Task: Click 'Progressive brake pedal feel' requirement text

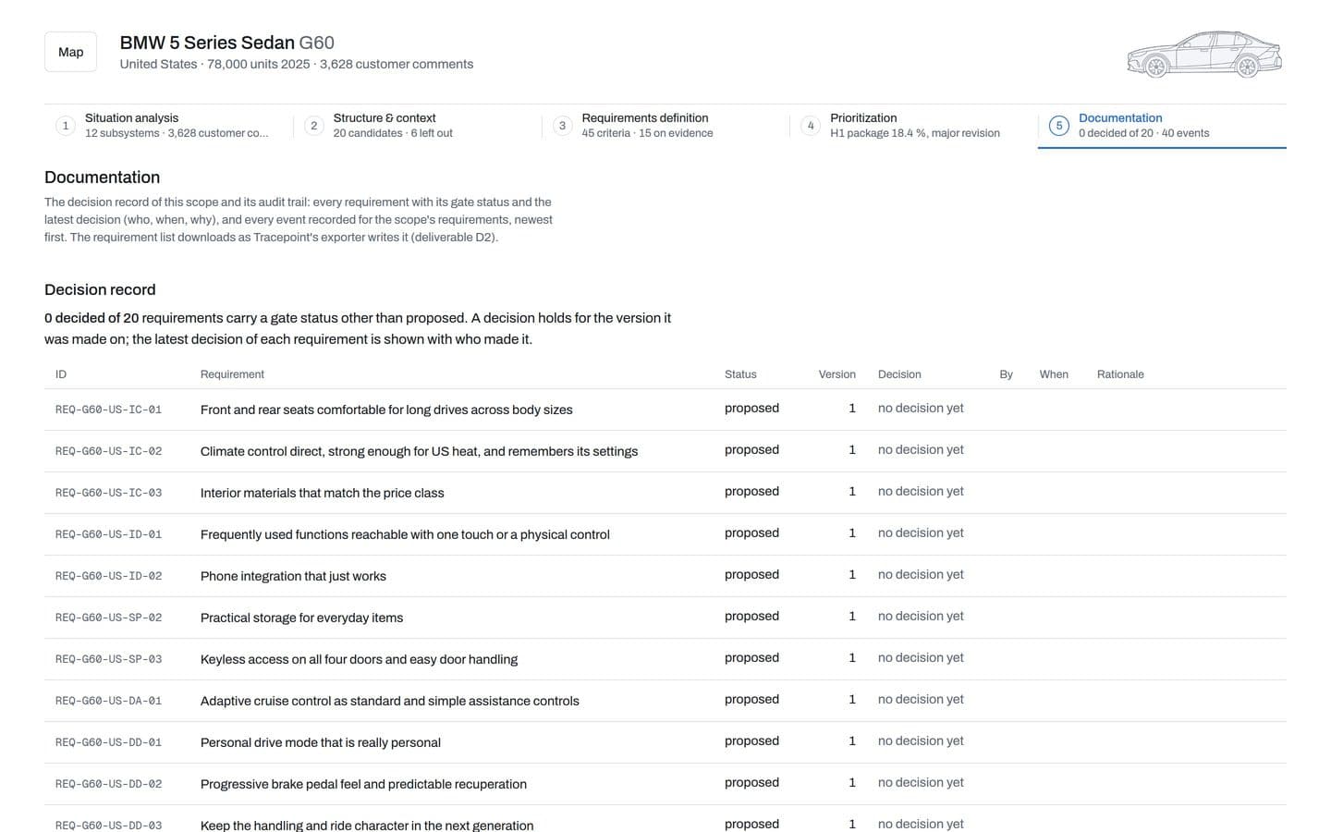Action: coord(363,784)
